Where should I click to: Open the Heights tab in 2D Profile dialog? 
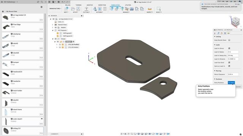(222, 33)
